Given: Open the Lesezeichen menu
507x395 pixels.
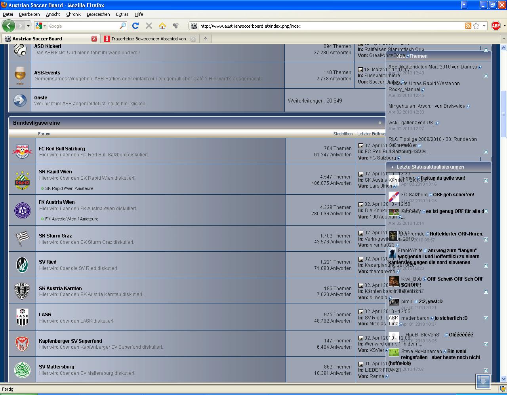Looking at the screenshot, I should (98, 14).
